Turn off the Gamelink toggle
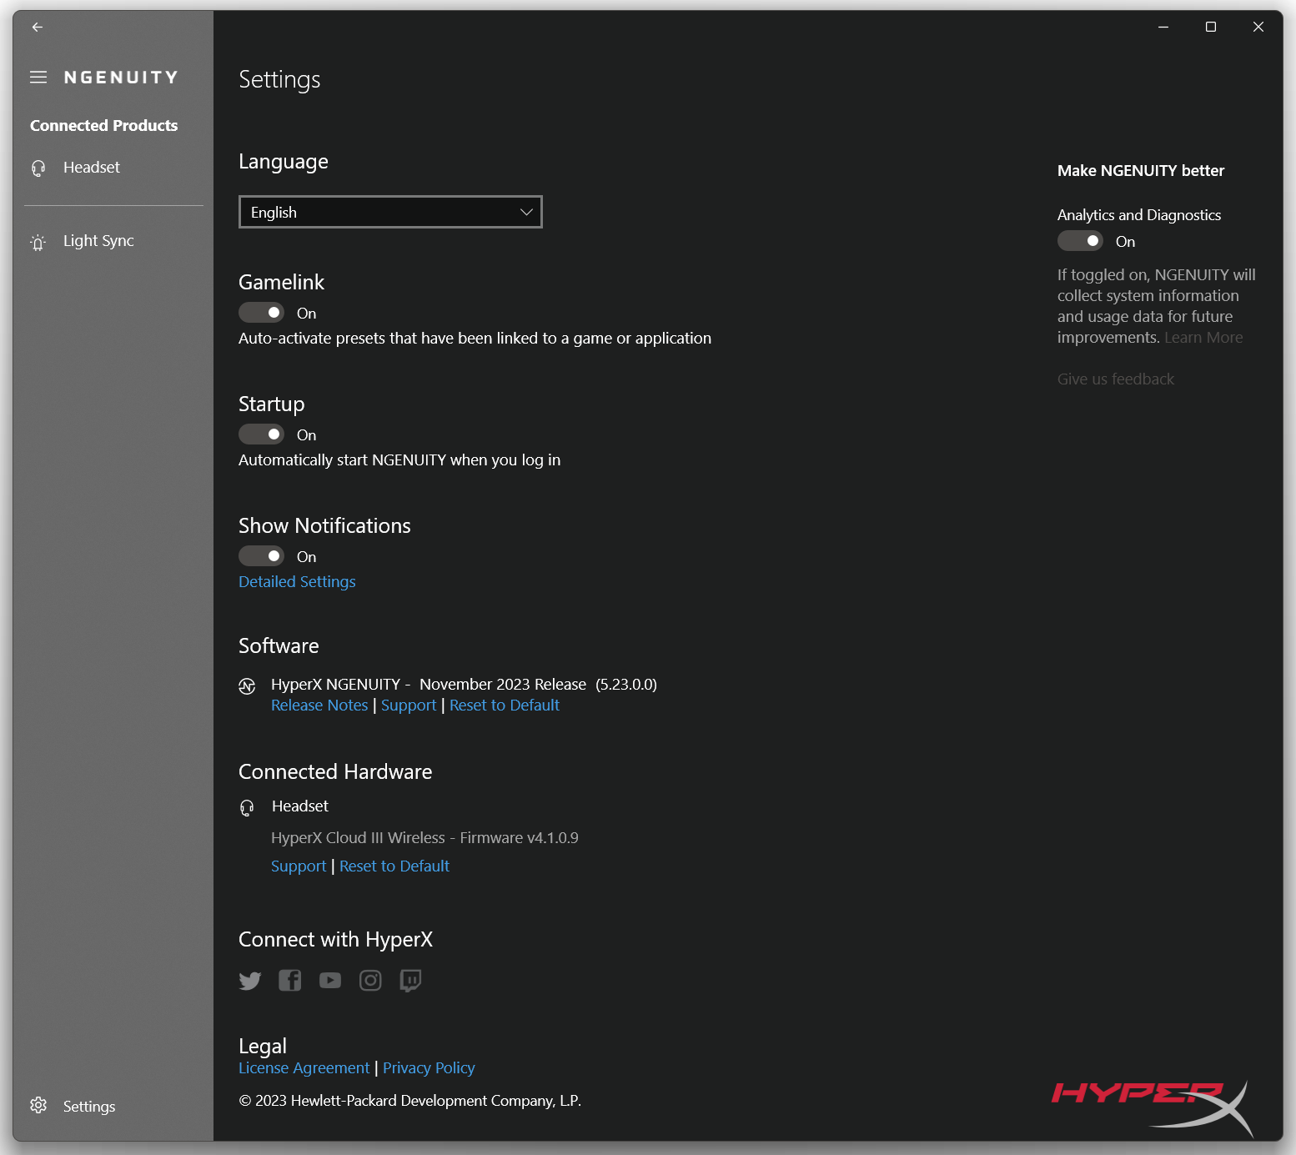 pos(262,312)
